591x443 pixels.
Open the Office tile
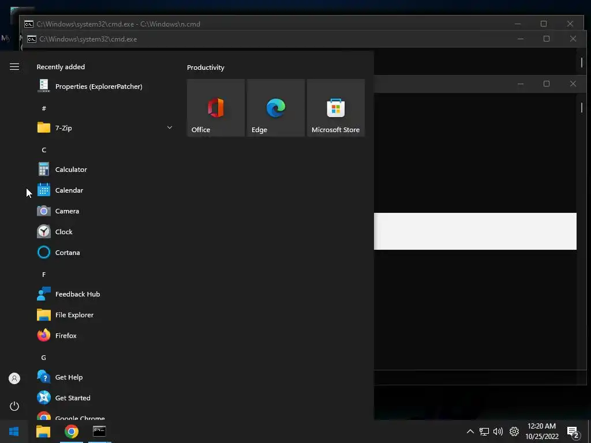coord(216,108)
